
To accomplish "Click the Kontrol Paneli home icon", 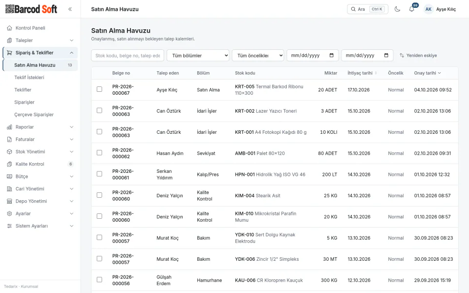I will (10, 28).
